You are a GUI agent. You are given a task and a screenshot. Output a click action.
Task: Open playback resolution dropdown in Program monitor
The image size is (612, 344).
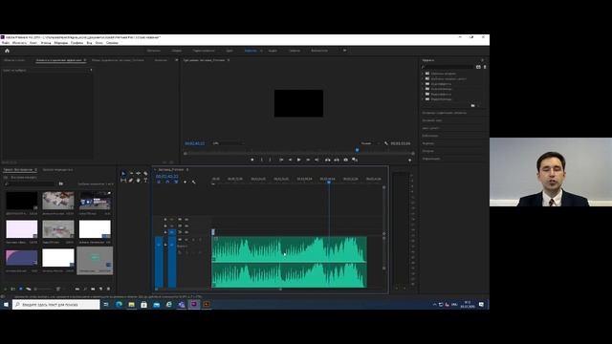[370, 143]
